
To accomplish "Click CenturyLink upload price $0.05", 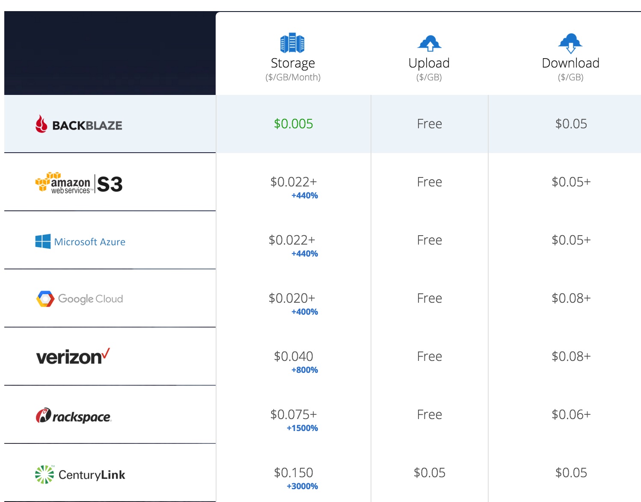I will click(x=429, y=473).
